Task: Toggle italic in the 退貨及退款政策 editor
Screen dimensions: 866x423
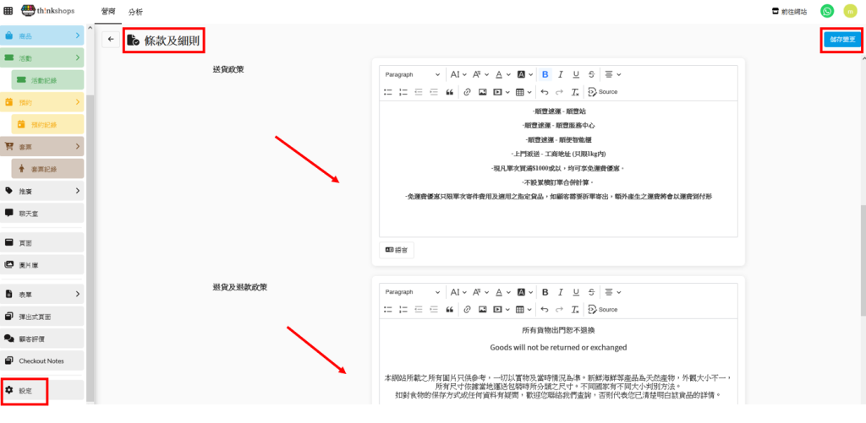Action: coord(561,292)
